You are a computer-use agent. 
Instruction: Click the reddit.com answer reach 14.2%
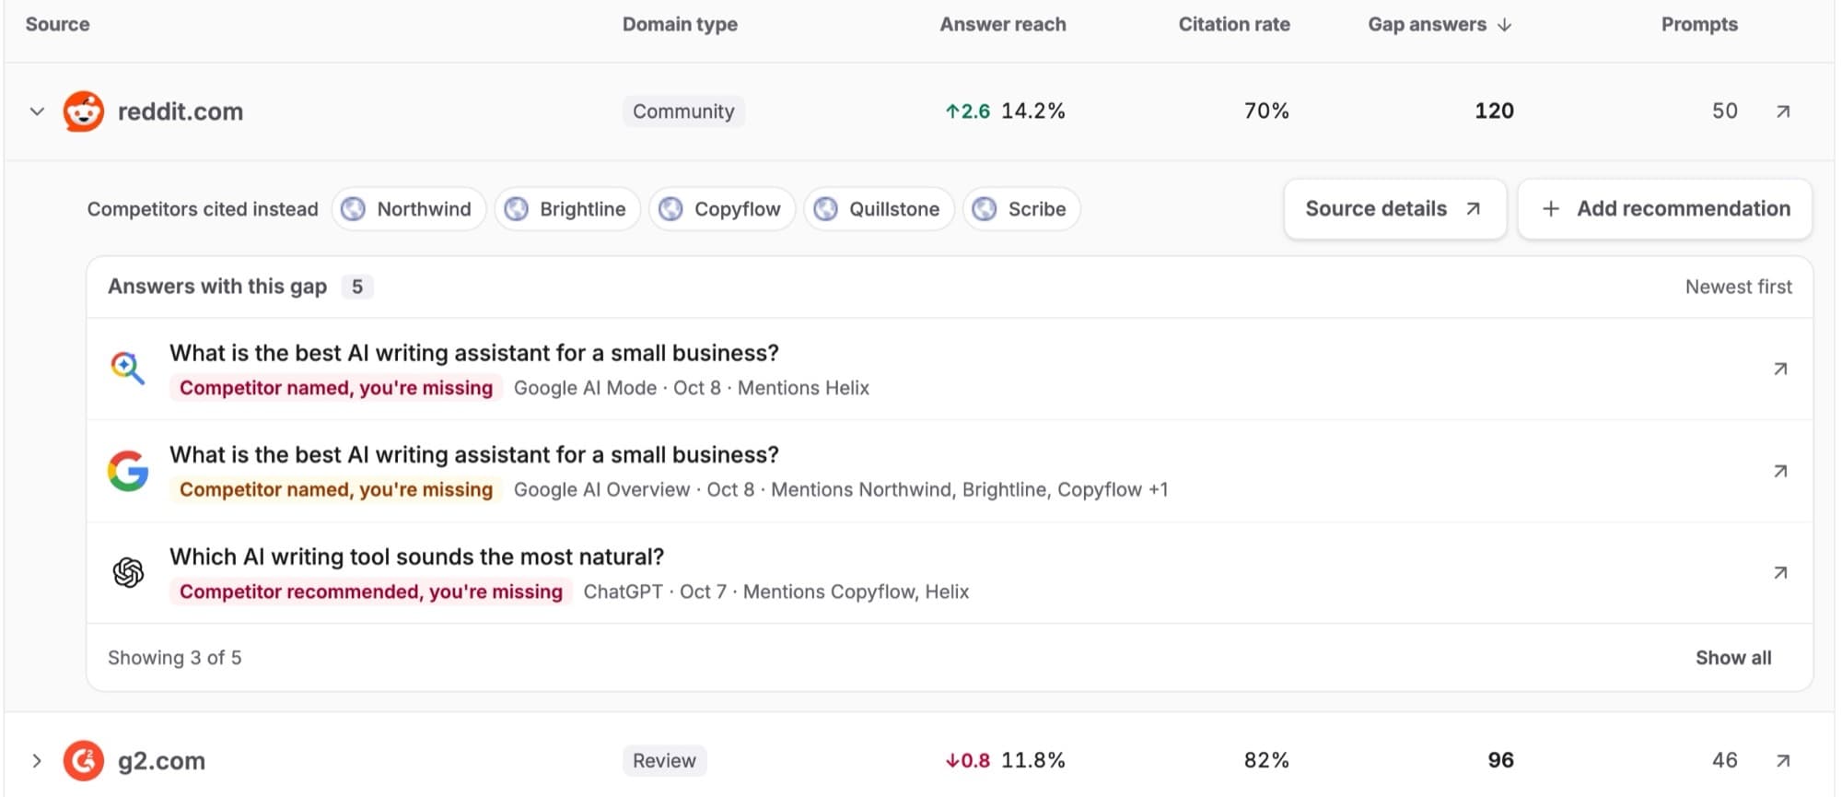[x=1032, y=111]
